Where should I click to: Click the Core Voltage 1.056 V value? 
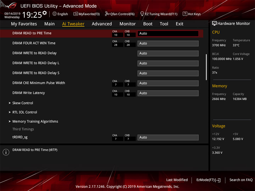click(238, 59)
